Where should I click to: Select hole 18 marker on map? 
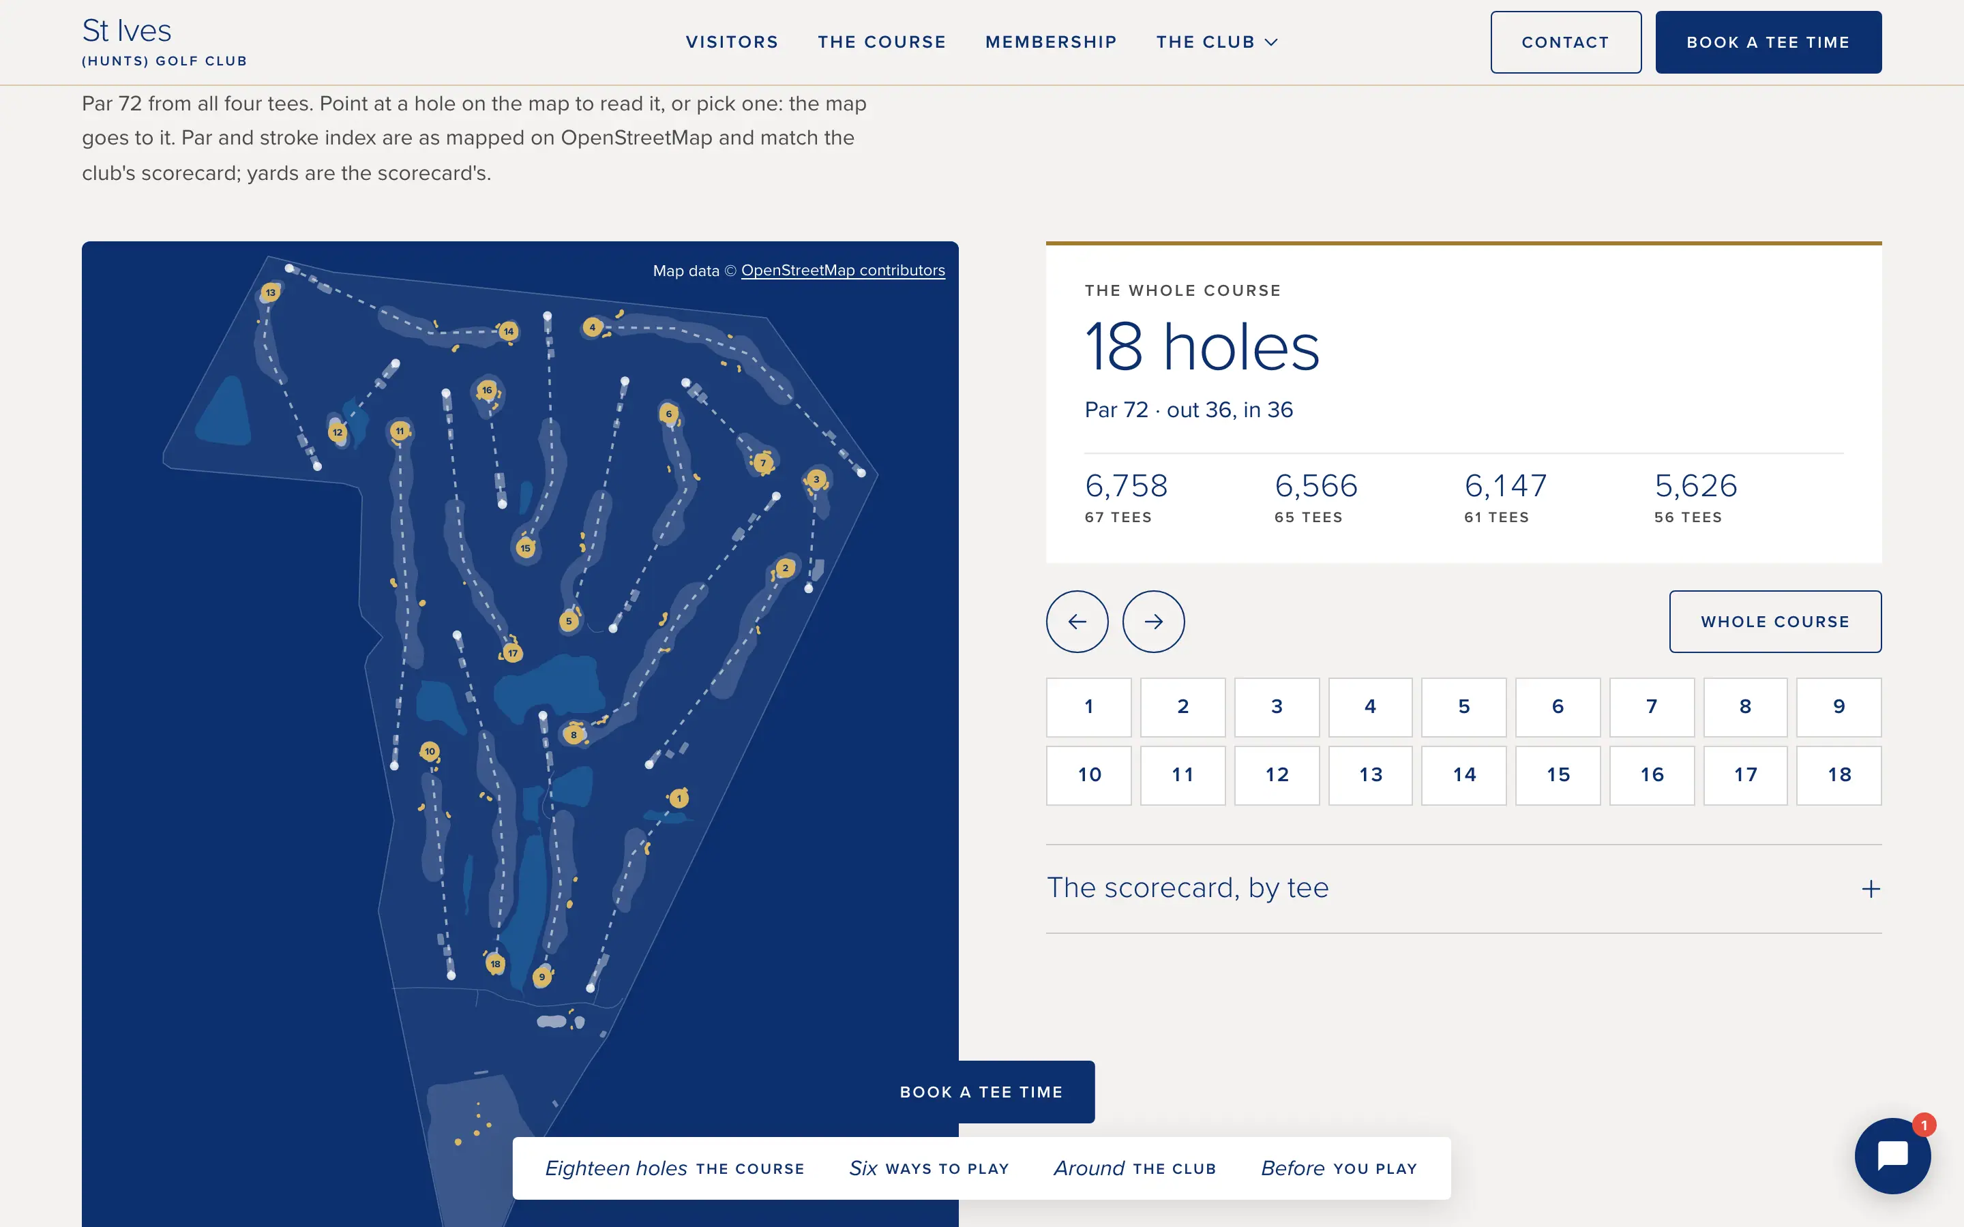tap(495, 964)
